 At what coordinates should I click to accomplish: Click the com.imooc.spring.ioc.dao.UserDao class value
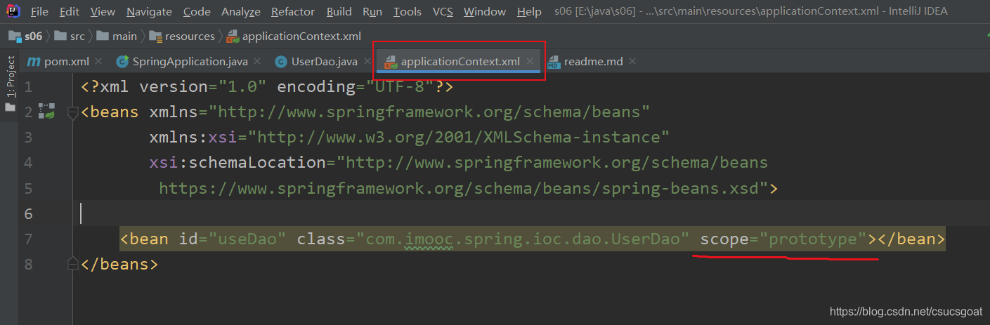(x=524, y=239)
